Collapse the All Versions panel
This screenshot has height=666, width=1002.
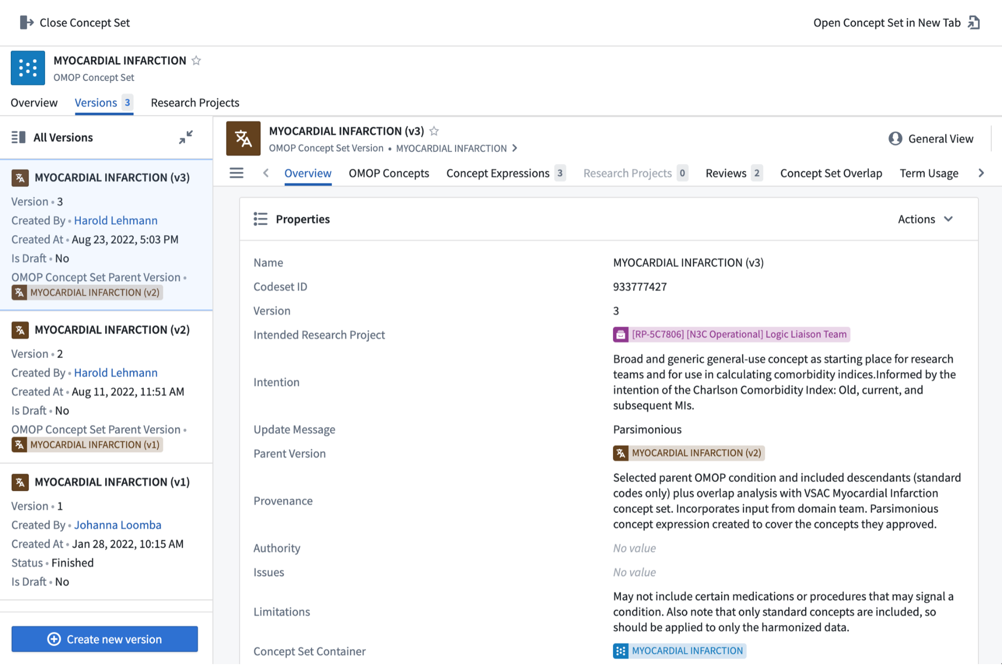click(x=185, y=137)
